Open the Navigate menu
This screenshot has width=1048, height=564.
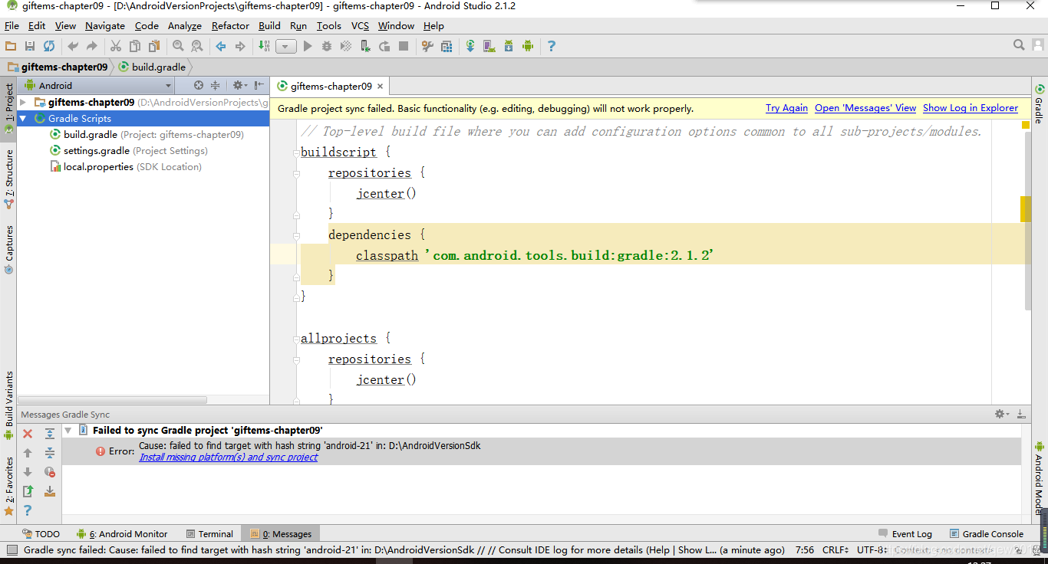click(x=105, y=25)
